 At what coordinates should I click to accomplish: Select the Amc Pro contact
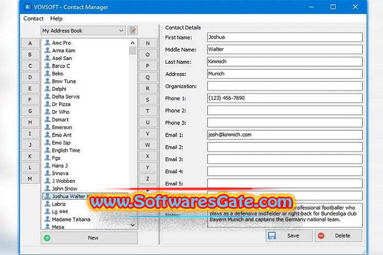pyautogui.click(x=61, y=43)
